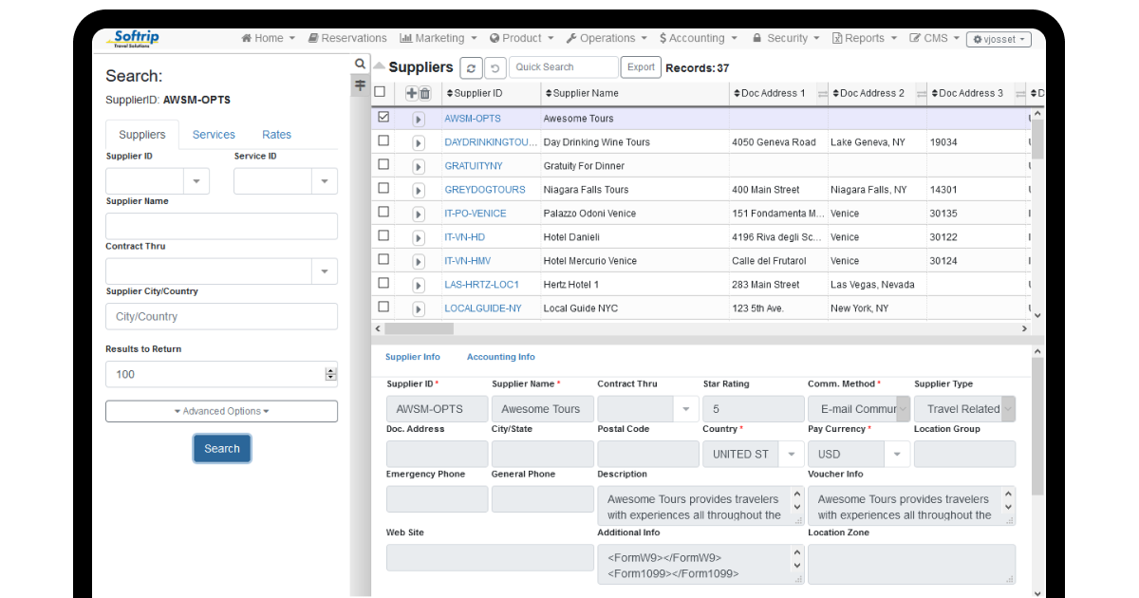Viewport: 1139px width, 598px height.
Task: Click column handle after Doc Address 1
Action: coord(822,93)
